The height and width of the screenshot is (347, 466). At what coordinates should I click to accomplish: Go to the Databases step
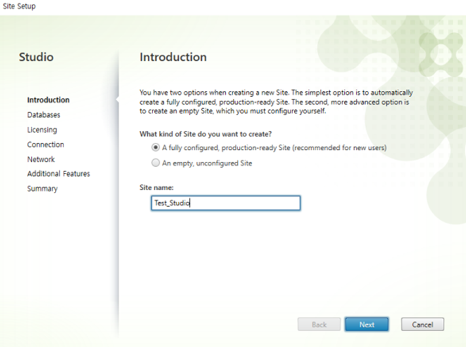[x=43, y=115]
